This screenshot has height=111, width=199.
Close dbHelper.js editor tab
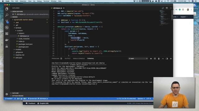(64, 8)
